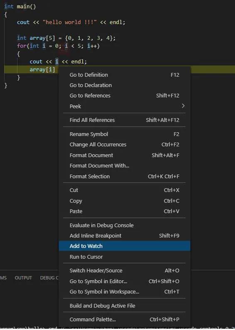Choose Rename Symbol

coord(124,134)
